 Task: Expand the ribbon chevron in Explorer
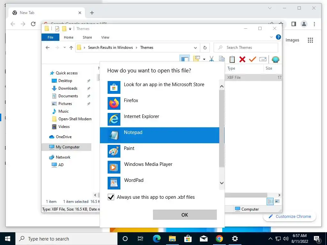[271, 37]
